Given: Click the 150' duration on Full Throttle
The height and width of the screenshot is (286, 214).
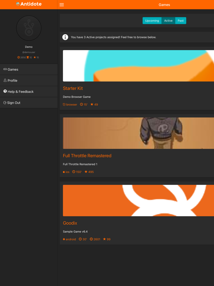Looking at the screenshot, I should click(x=77, y=172).
